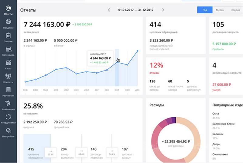Viewport: 243px width, 163px height.
Task: Open the Кладовщик warehouse icon
Action: click(x=8, y=104)
